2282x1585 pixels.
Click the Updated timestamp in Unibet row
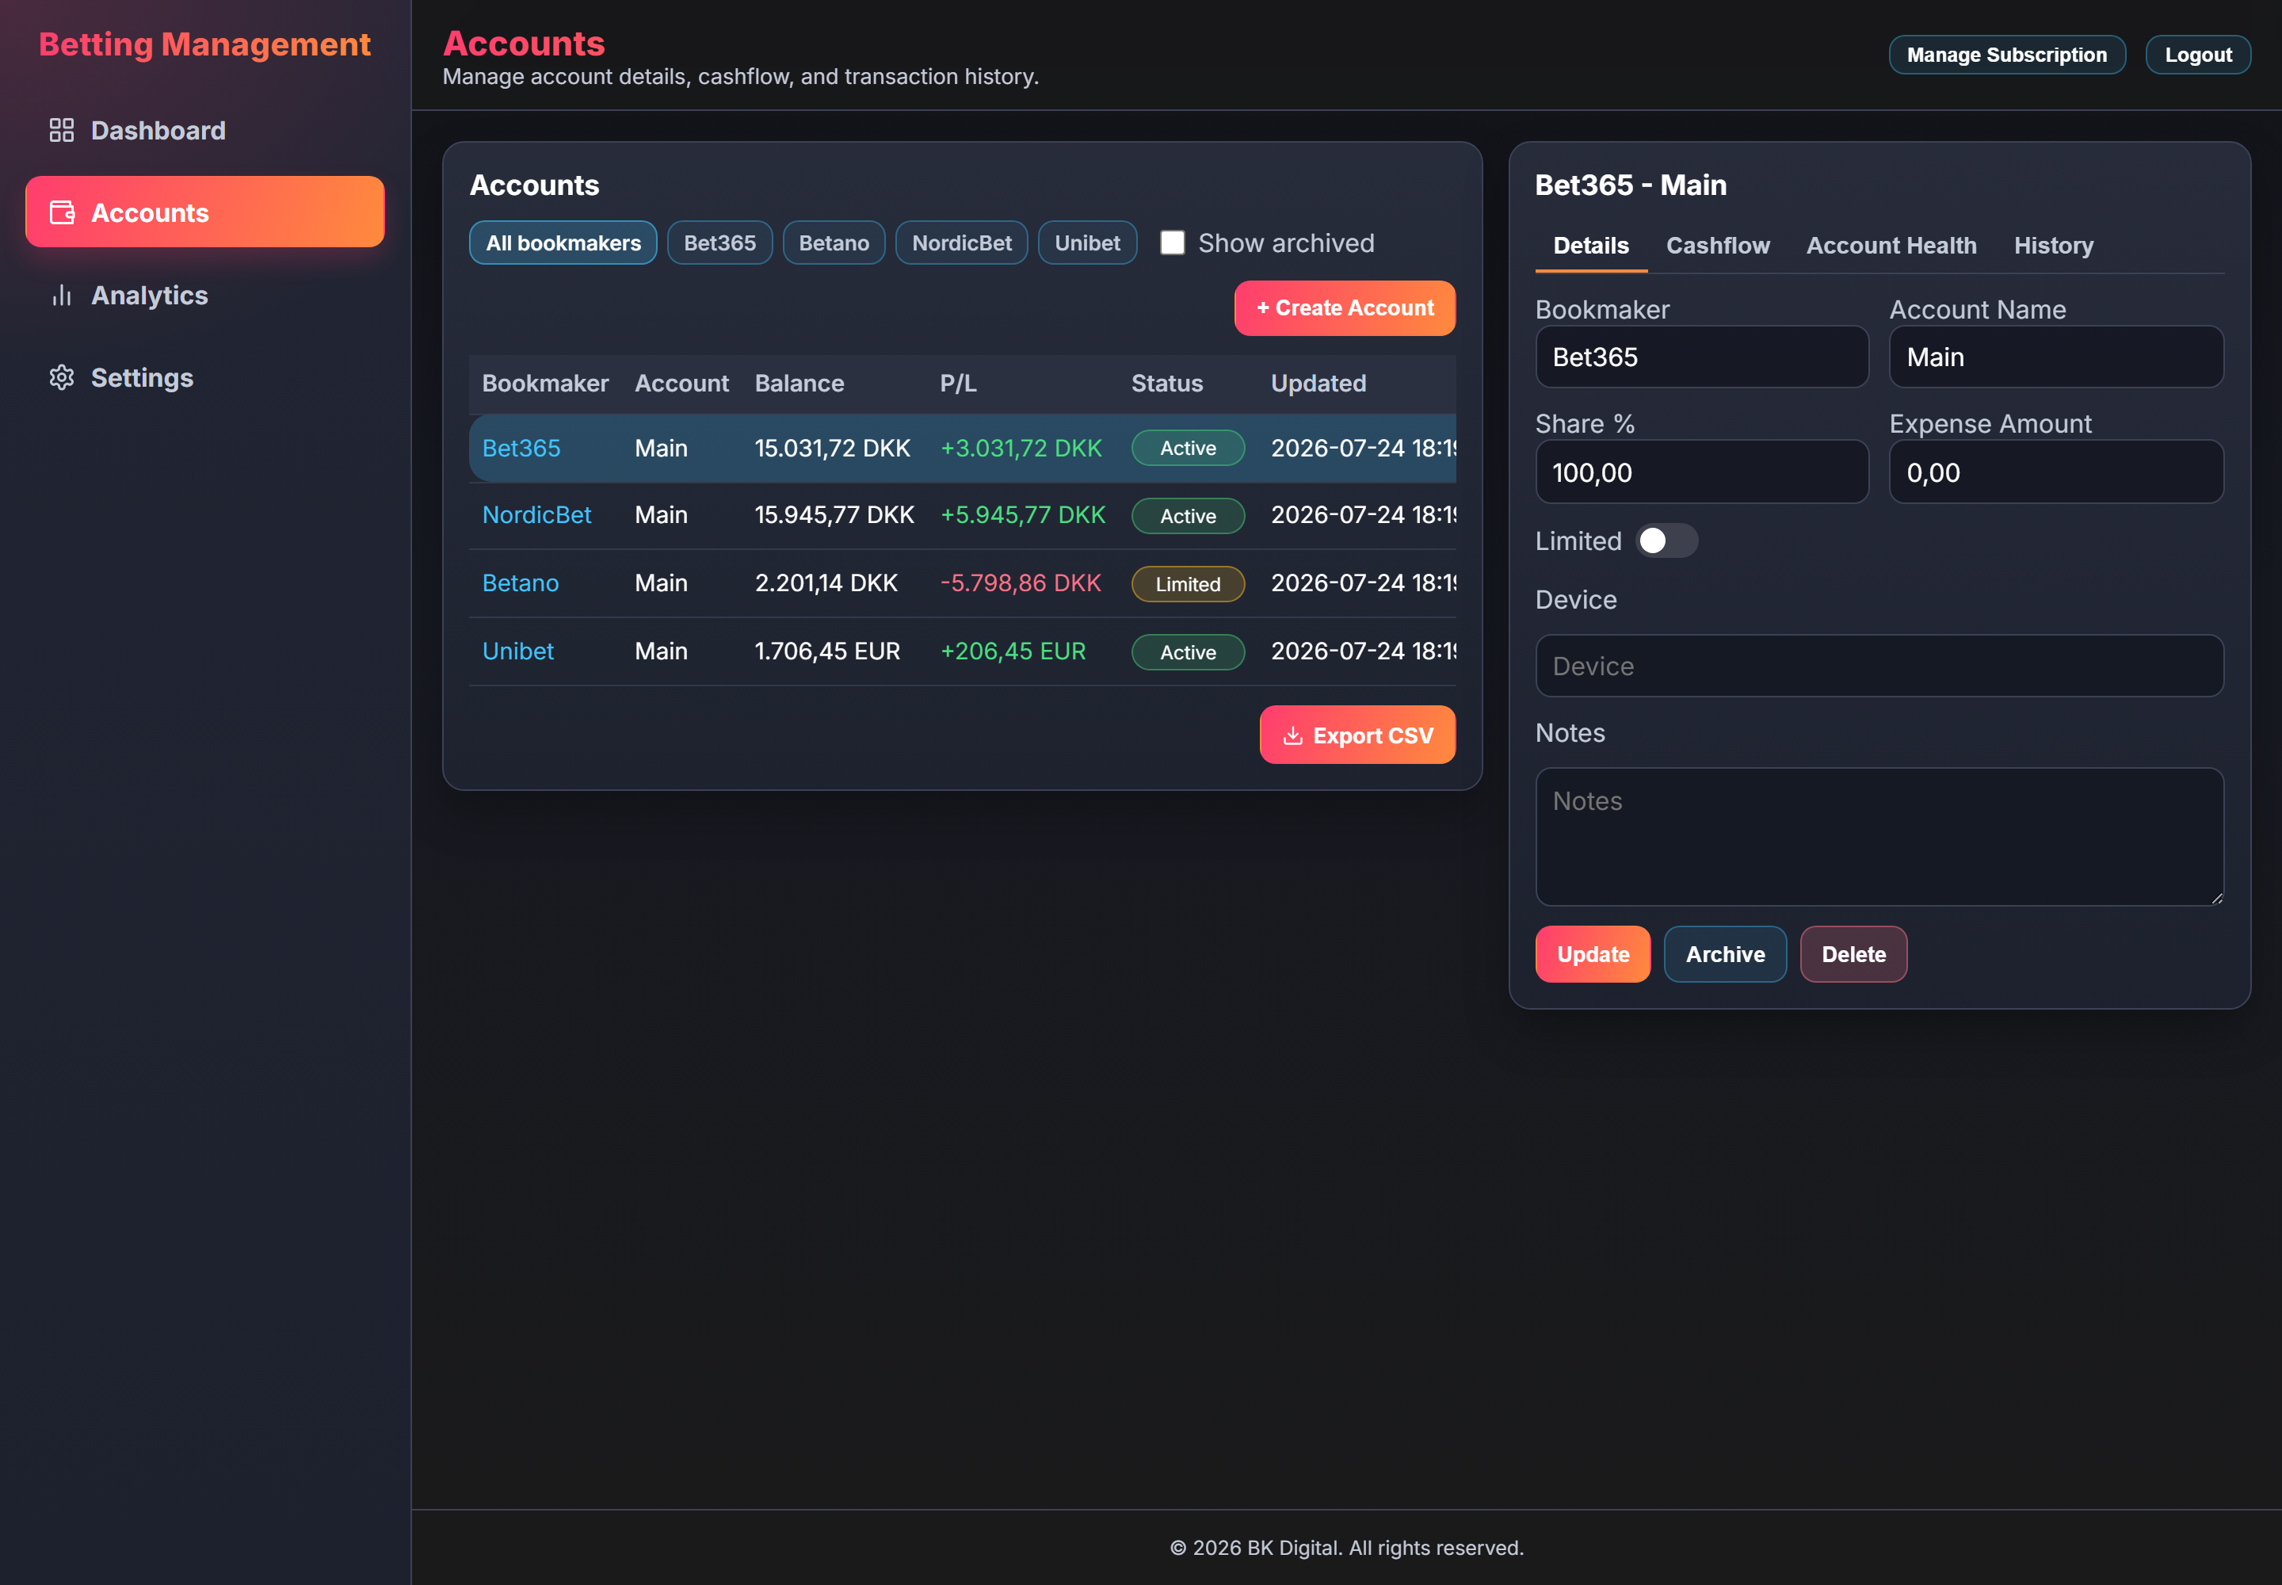[1362, 651]
